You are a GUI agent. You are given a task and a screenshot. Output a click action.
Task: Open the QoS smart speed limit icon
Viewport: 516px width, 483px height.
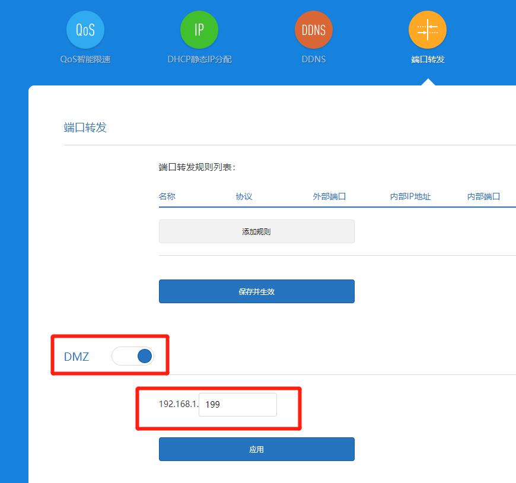(x=85, y=30)
